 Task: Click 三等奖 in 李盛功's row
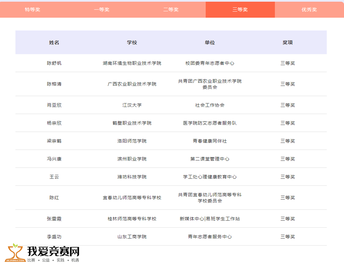pyautogui.click(x=288, y=237)
